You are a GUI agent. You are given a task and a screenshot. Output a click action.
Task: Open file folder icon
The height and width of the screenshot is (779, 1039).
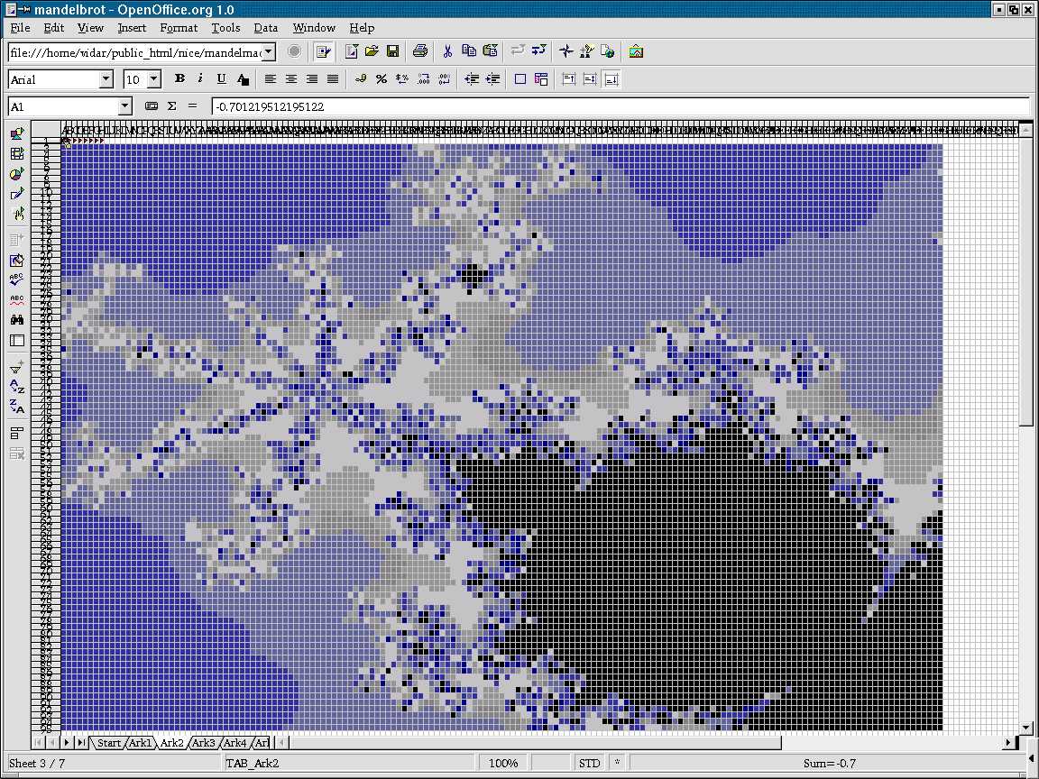[372, 51]
